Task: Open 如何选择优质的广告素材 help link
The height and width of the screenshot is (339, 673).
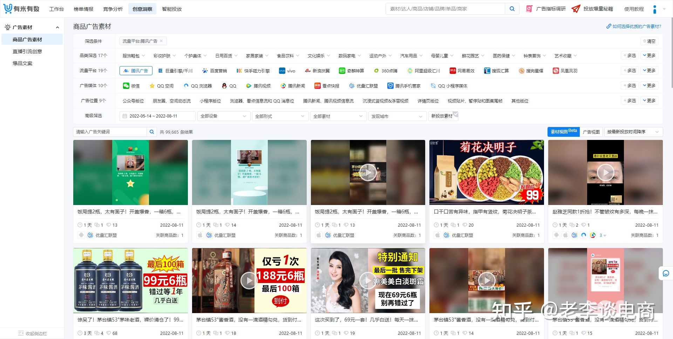Action: [634, 26]
